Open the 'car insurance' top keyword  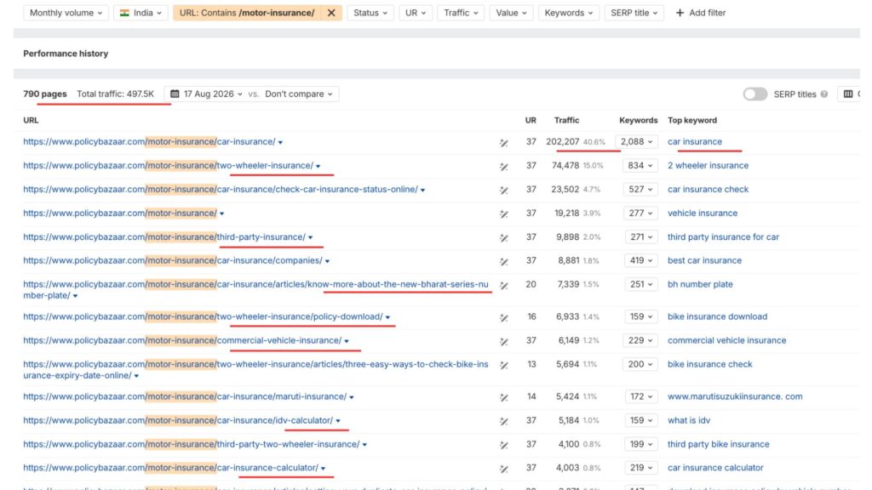695,142
